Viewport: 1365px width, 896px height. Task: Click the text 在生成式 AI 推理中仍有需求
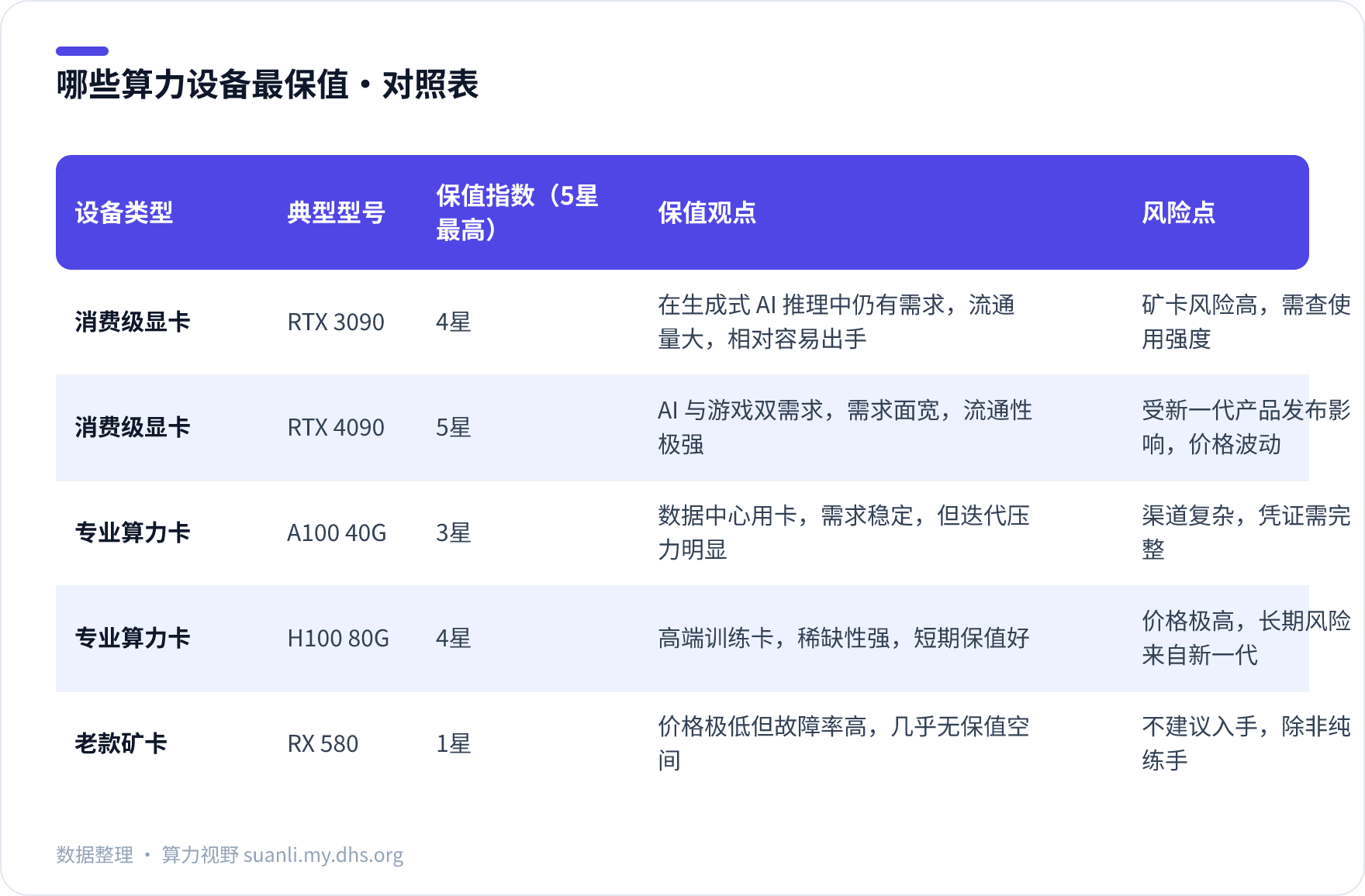(801, 305)
